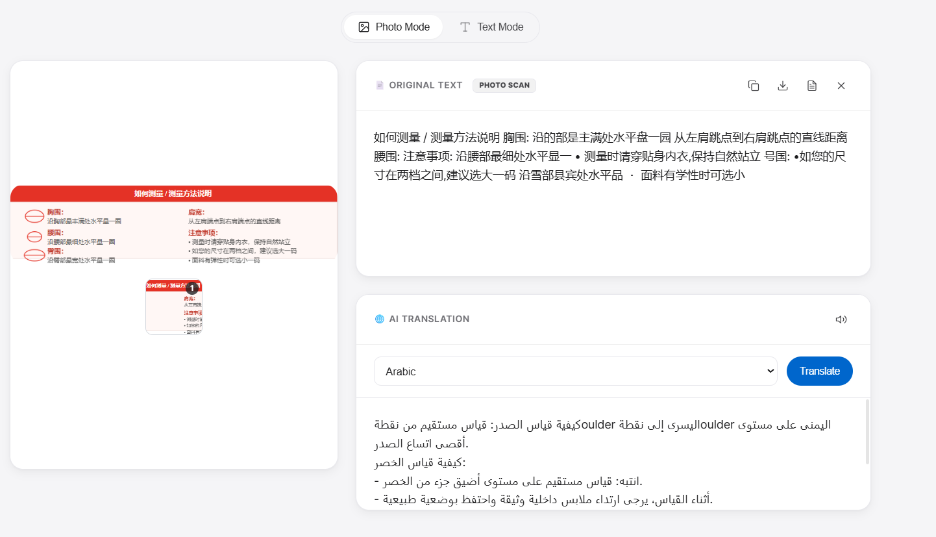Play translation audio with speaker icon
Image resolution: width=936 pixels, height=537 pixels.
pos(841,319)
